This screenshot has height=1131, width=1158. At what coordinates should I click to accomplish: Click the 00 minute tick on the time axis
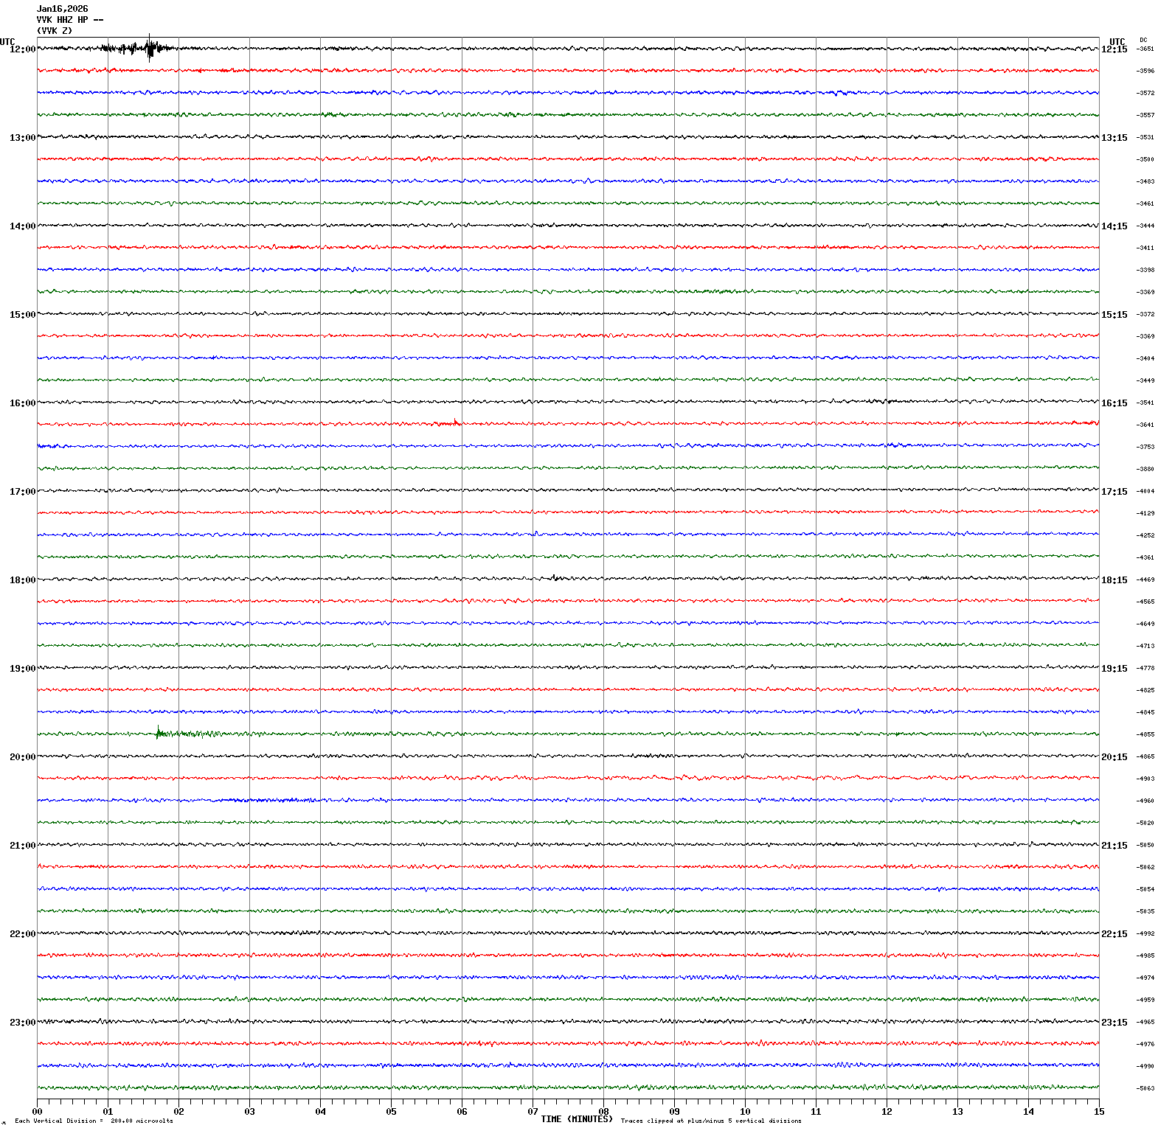37,1112
